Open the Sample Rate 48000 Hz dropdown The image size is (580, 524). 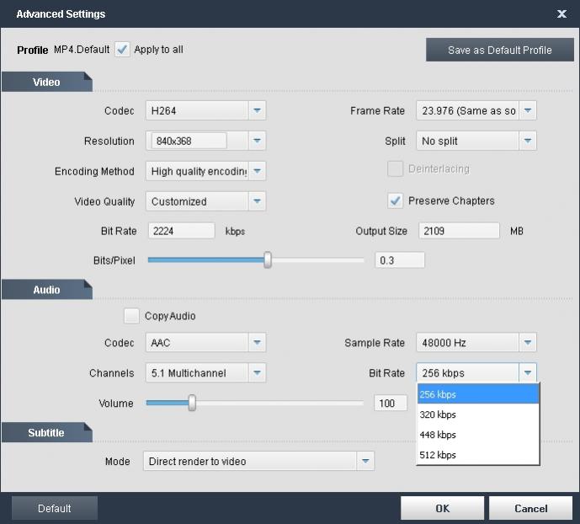(528, 343)
